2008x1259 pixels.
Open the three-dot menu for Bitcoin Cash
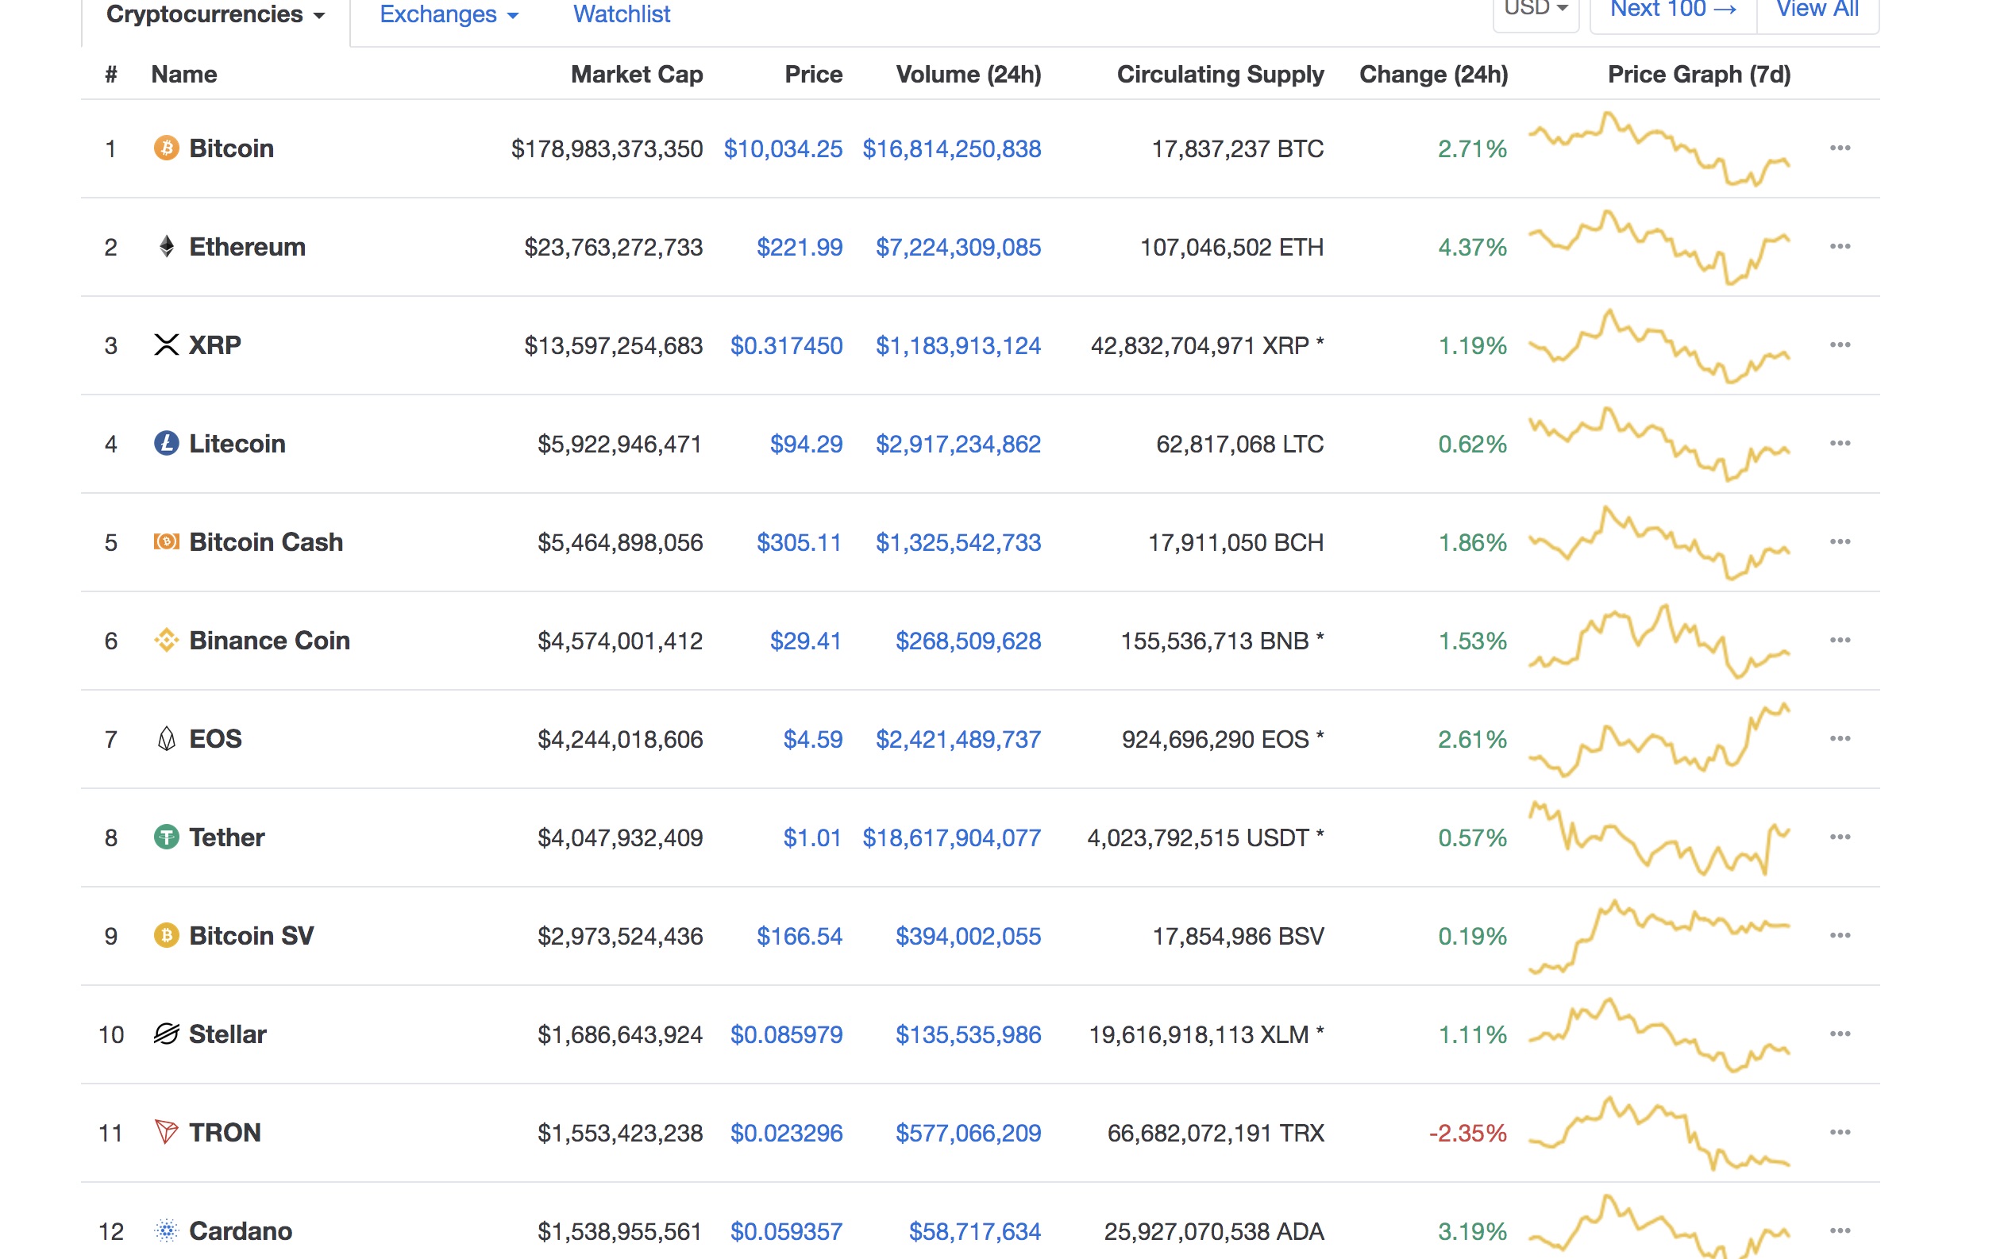[1840, 542]
